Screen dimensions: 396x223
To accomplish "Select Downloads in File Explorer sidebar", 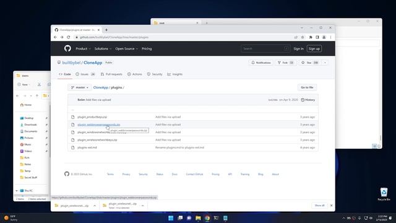I will [x=30, y=125].
